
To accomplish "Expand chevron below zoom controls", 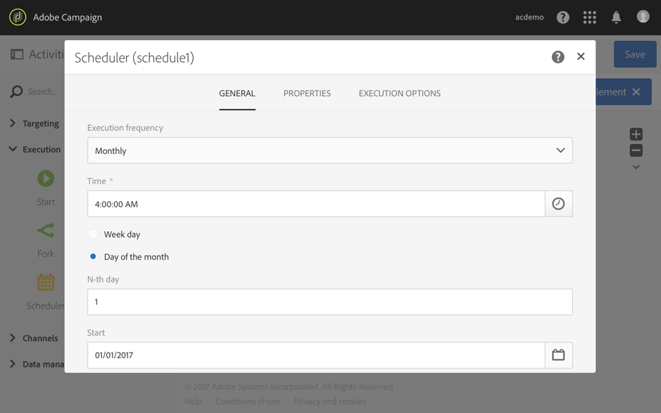I will [x=636, y=167].
